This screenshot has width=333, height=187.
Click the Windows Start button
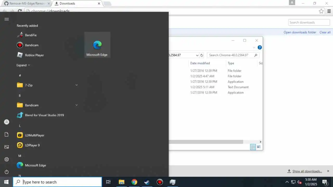point(6,182)
